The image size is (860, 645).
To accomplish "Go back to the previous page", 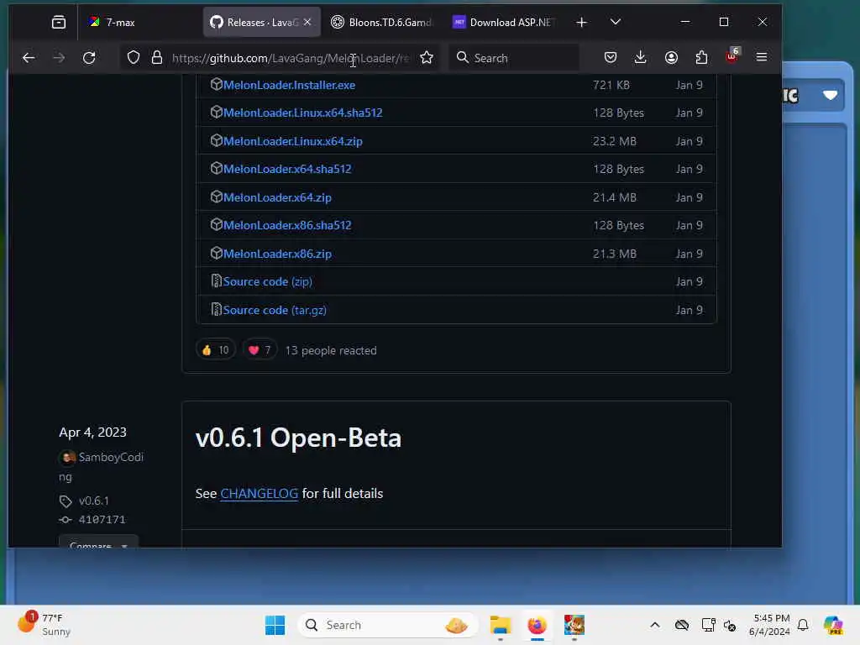I will click(x=29, y=58).
